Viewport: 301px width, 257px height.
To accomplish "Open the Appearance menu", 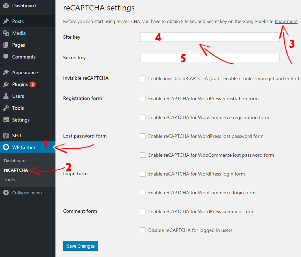I will click(x=28, y=72).
